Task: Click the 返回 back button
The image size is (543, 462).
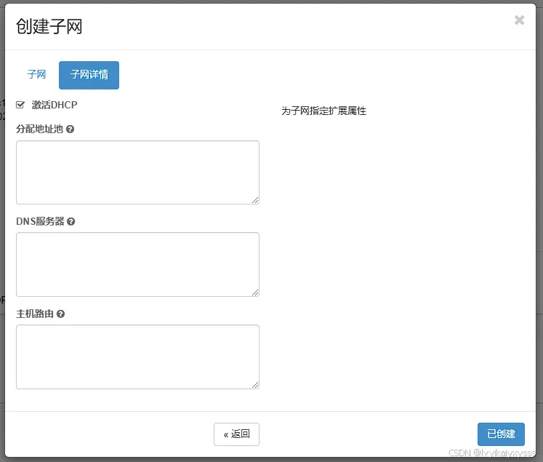Action: coord(236,434)
